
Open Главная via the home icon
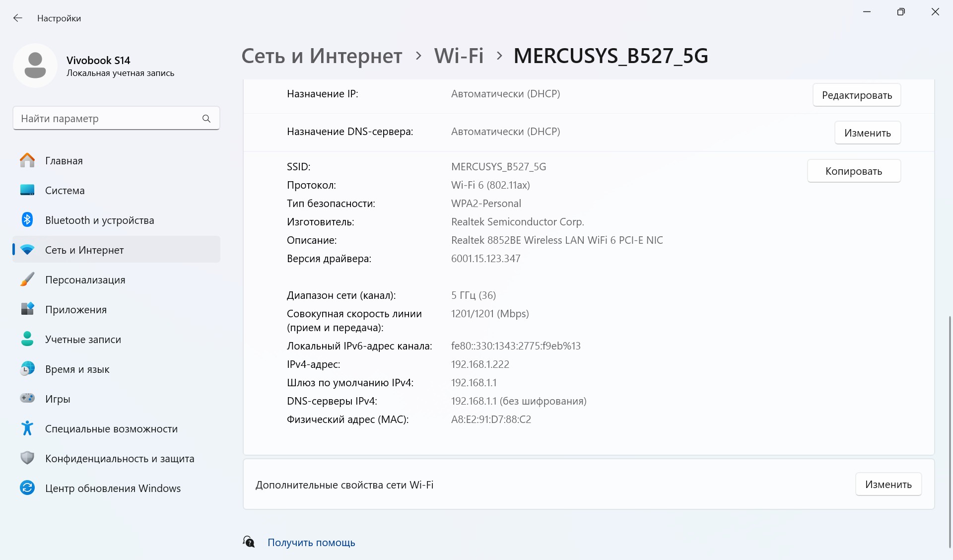coord(27,160)
